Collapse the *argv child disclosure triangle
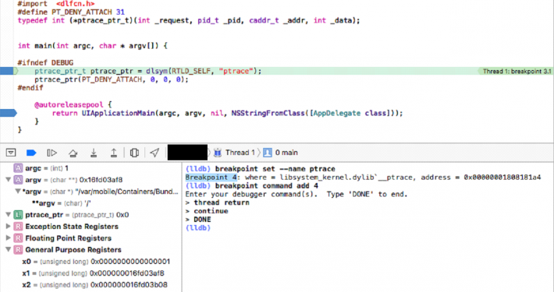The height and width of the screenshot is (292, 554). click(18, 191)
